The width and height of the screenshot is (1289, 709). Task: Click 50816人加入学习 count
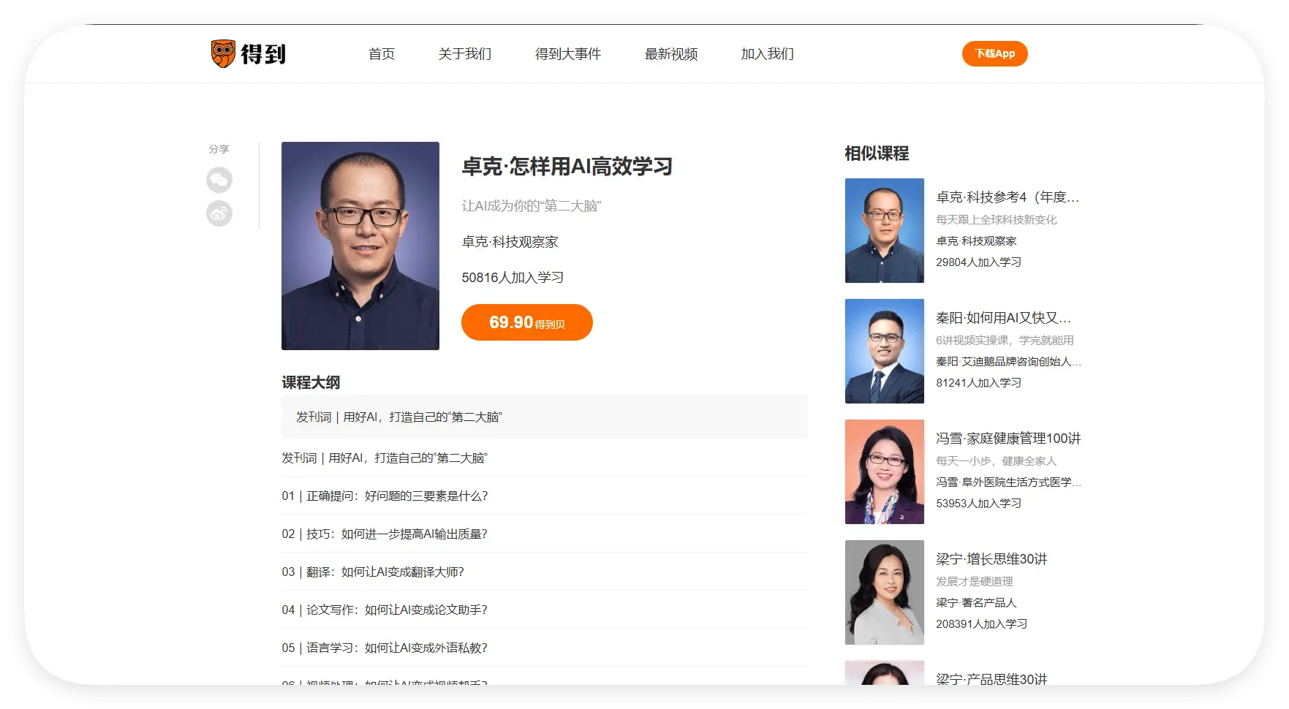pyautogui.click(x=513, y=278)
